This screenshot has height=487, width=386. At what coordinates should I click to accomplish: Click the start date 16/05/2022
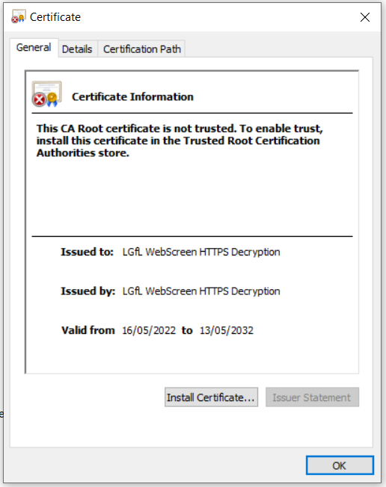pos(149,330)
